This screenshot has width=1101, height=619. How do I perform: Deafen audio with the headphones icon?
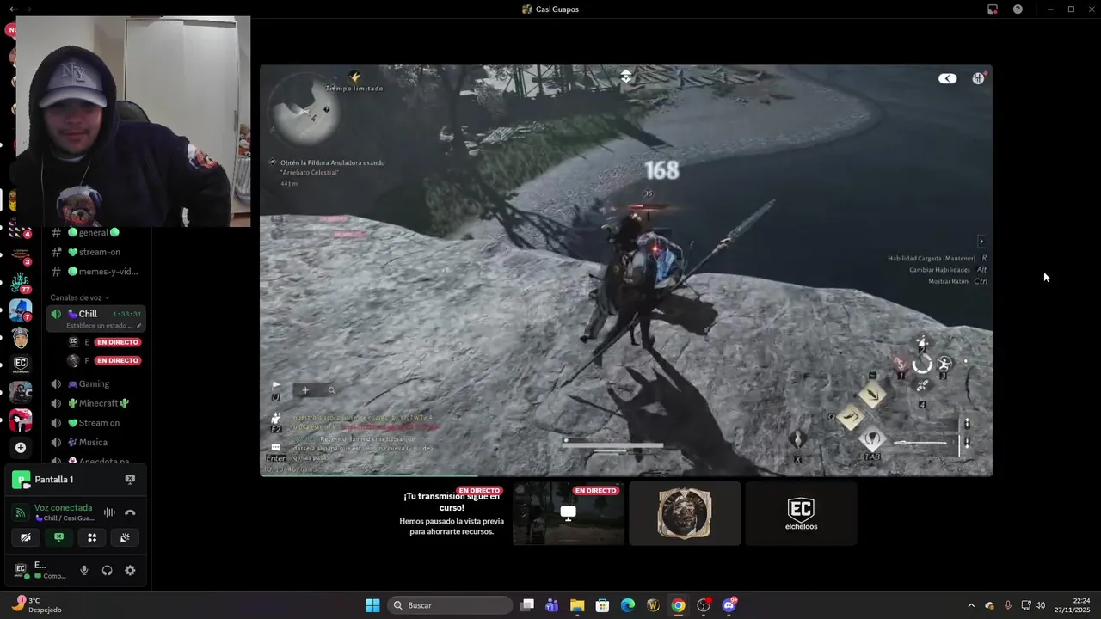[108, 570]
